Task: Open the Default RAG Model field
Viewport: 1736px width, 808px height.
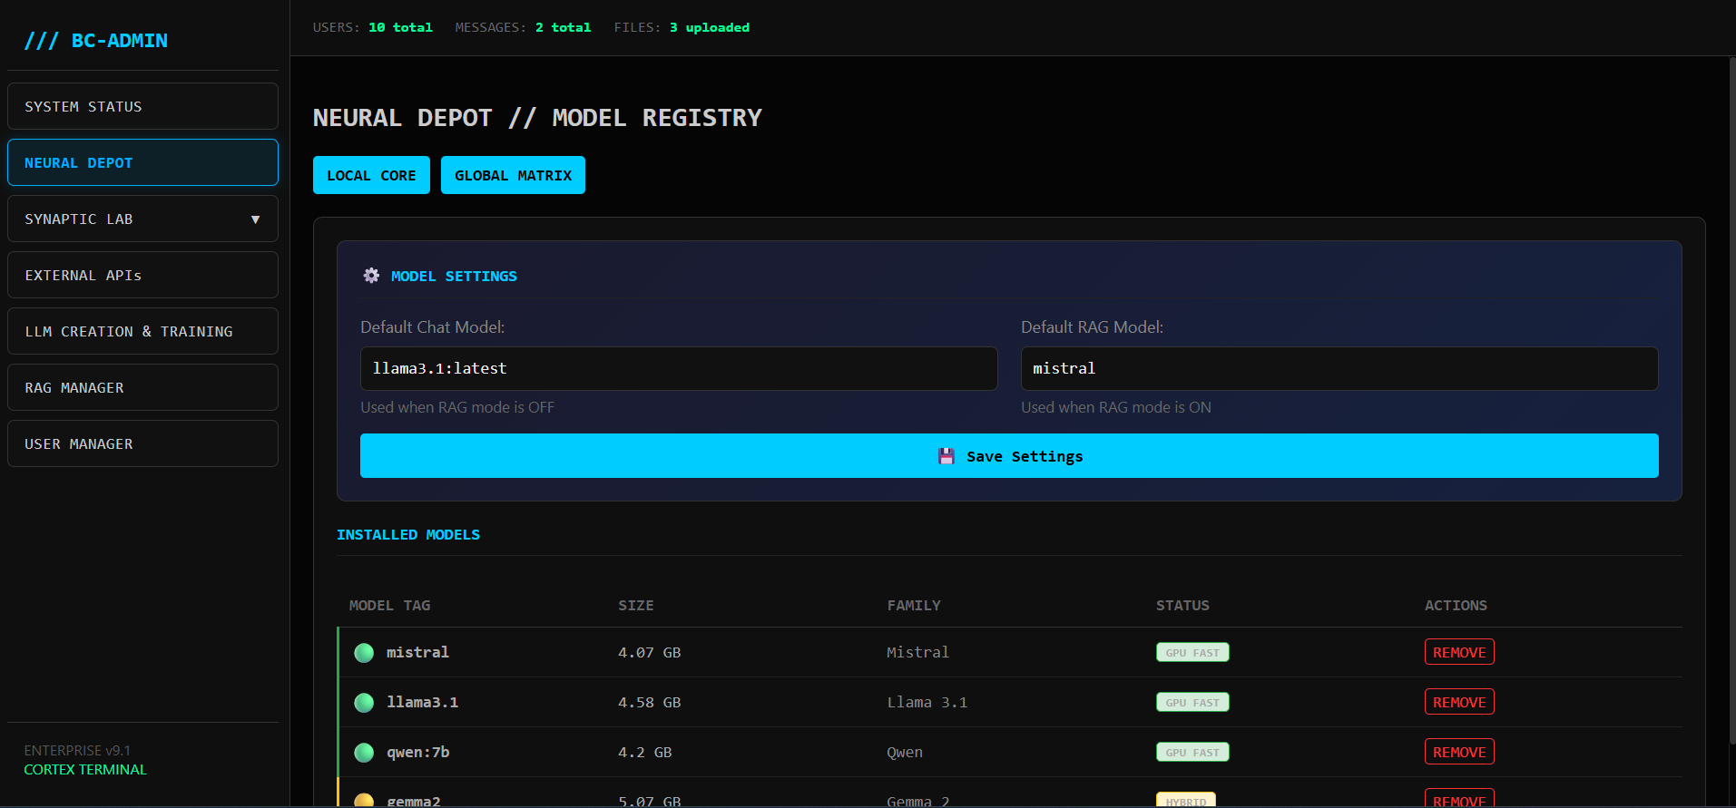Action: coord(1339,369)
